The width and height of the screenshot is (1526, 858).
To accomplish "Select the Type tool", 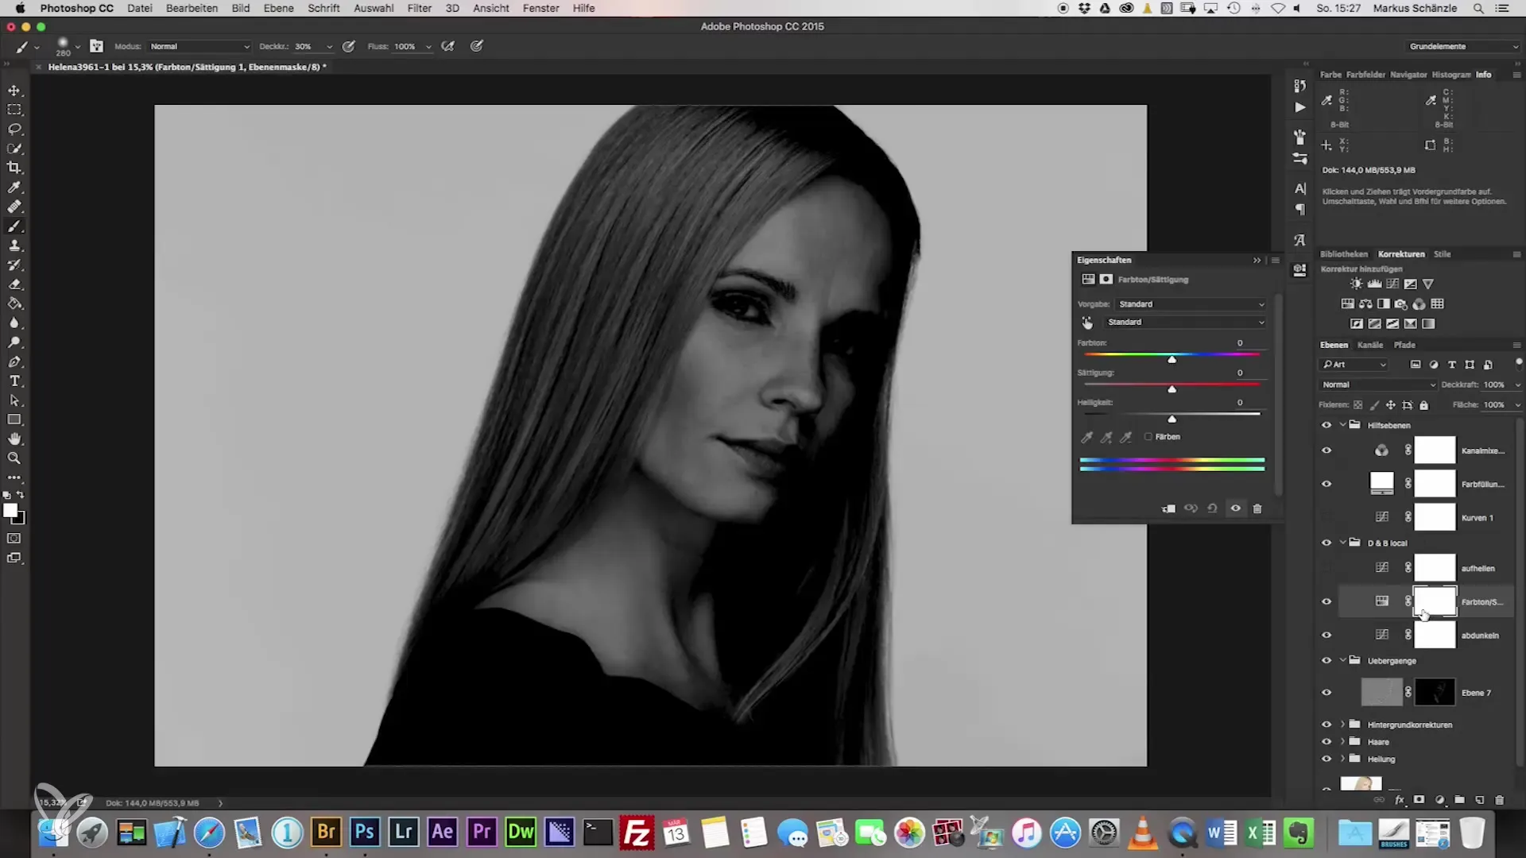I will [14, 381].
